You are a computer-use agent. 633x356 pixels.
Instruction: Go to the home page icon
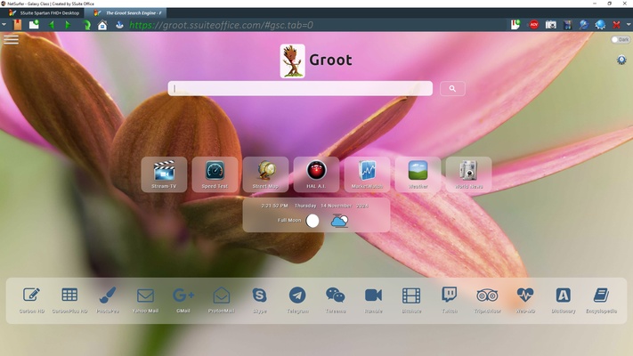(102, 25)
